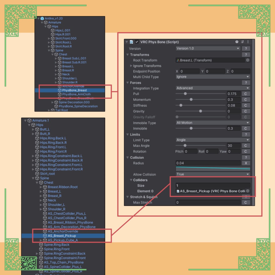Open the component preset settings icon
Image resolution: width=275 pixels, height=275 pixels.
click(243, 42)
